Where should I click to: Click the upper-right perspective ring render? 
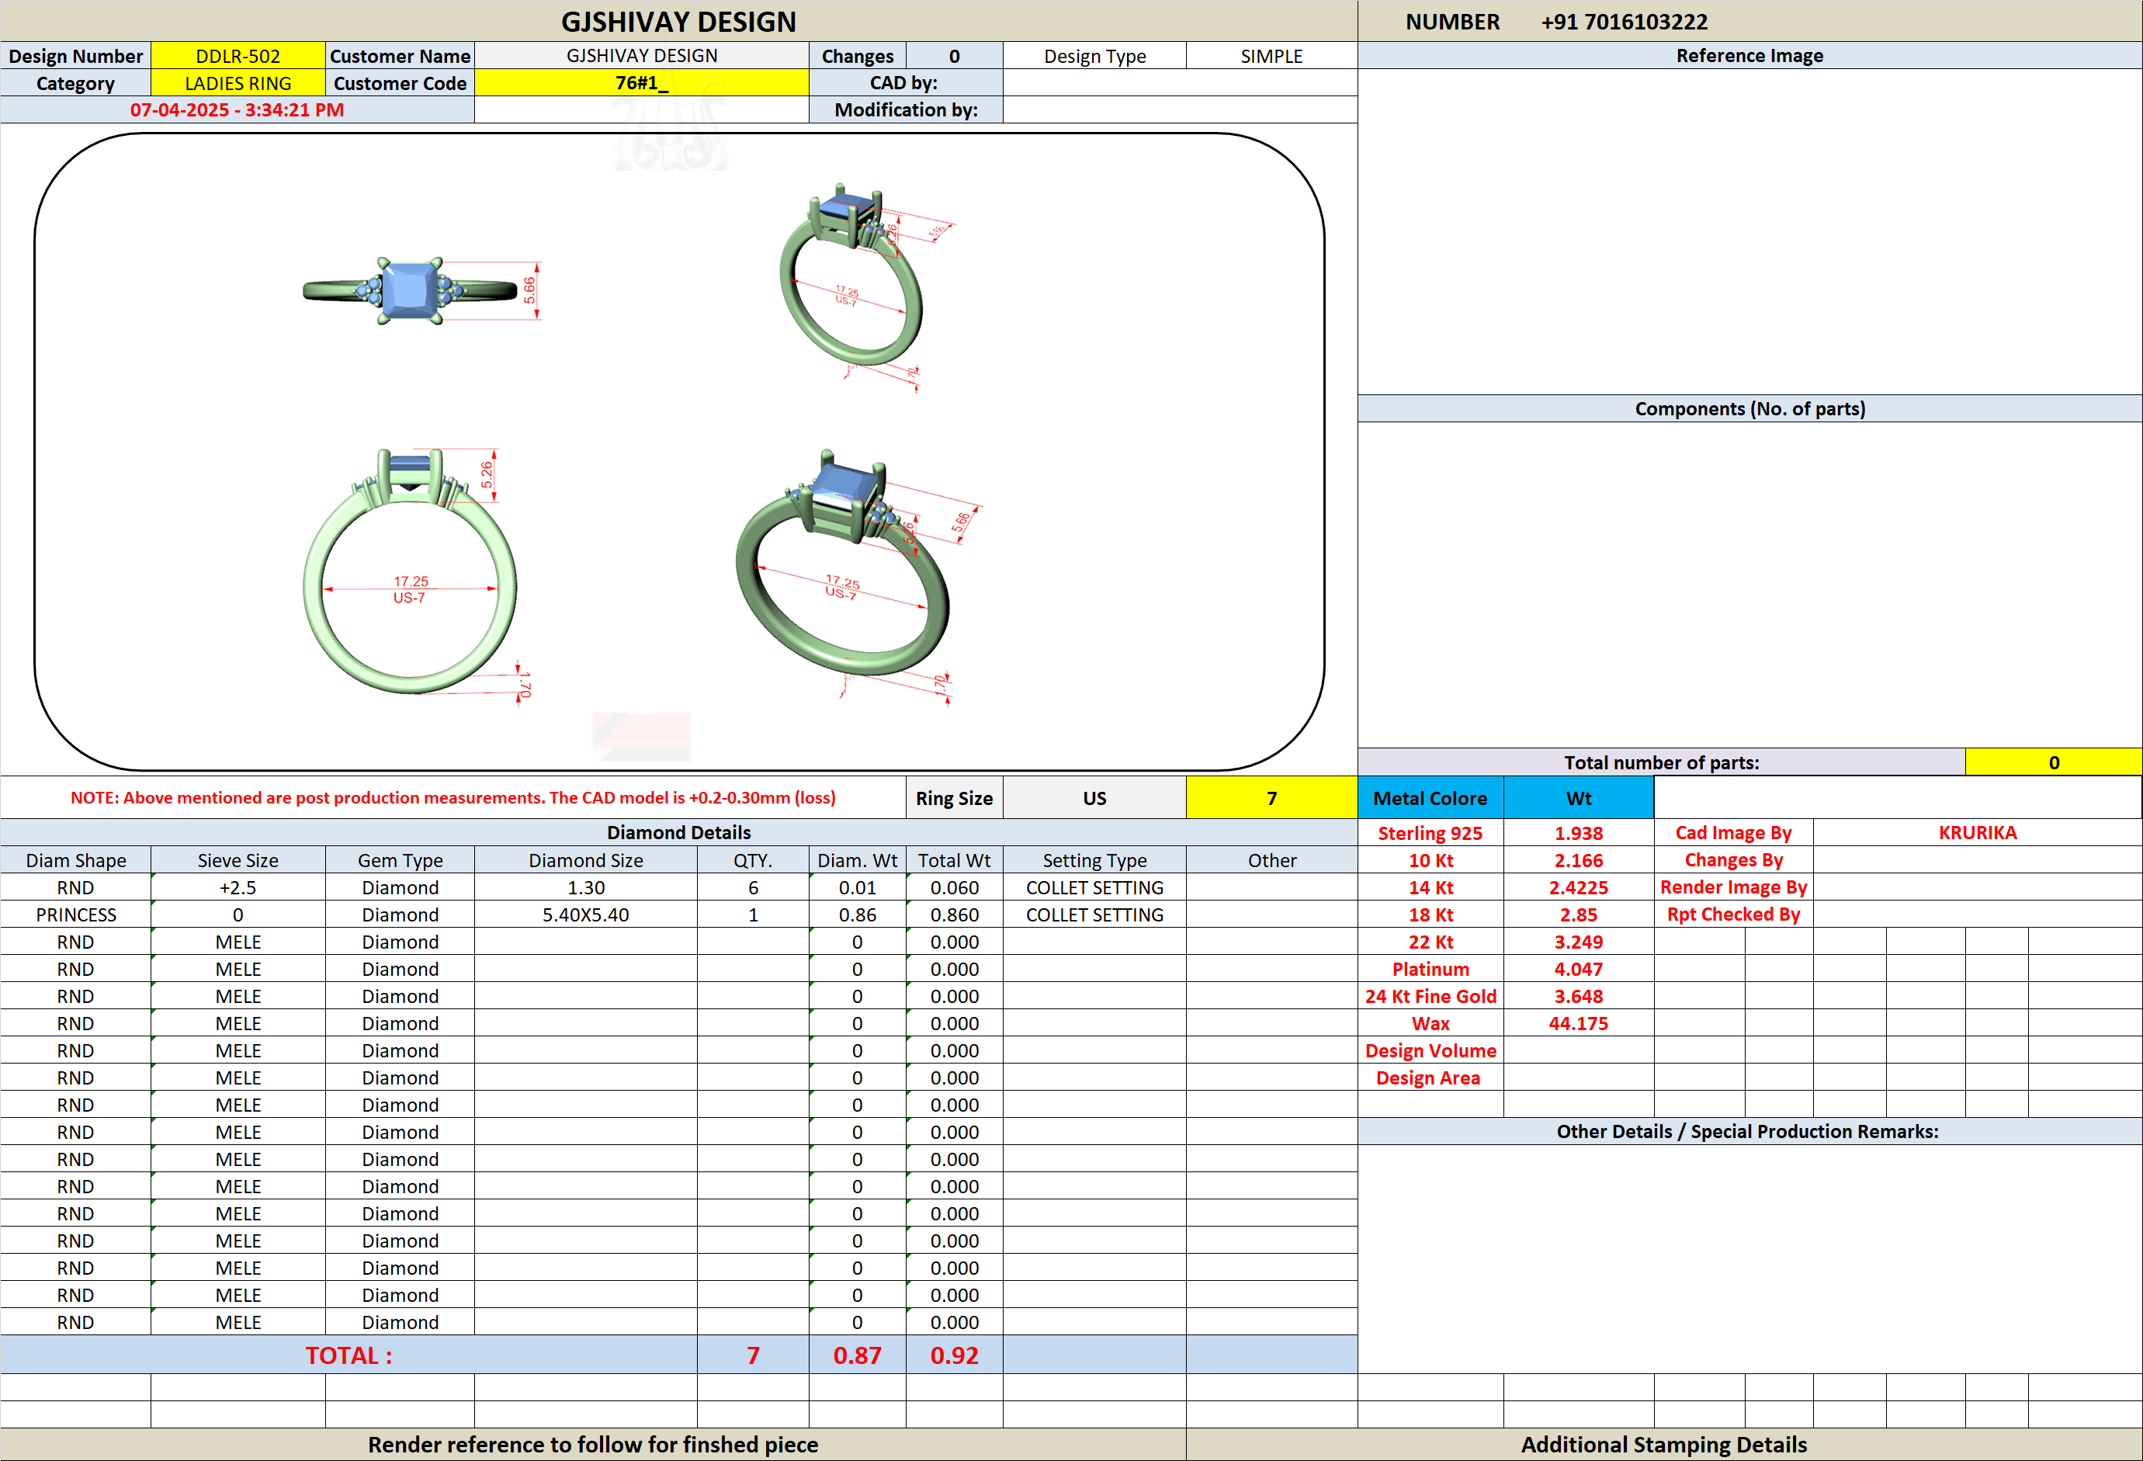[x=850, y=275]
